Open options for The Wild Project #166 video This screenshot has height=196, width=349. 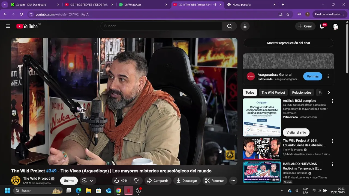coord(332,141)
